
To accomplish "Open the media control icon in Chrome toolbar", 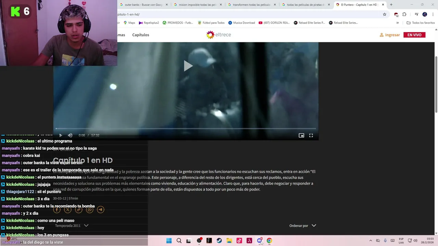I will click(416, 14).
